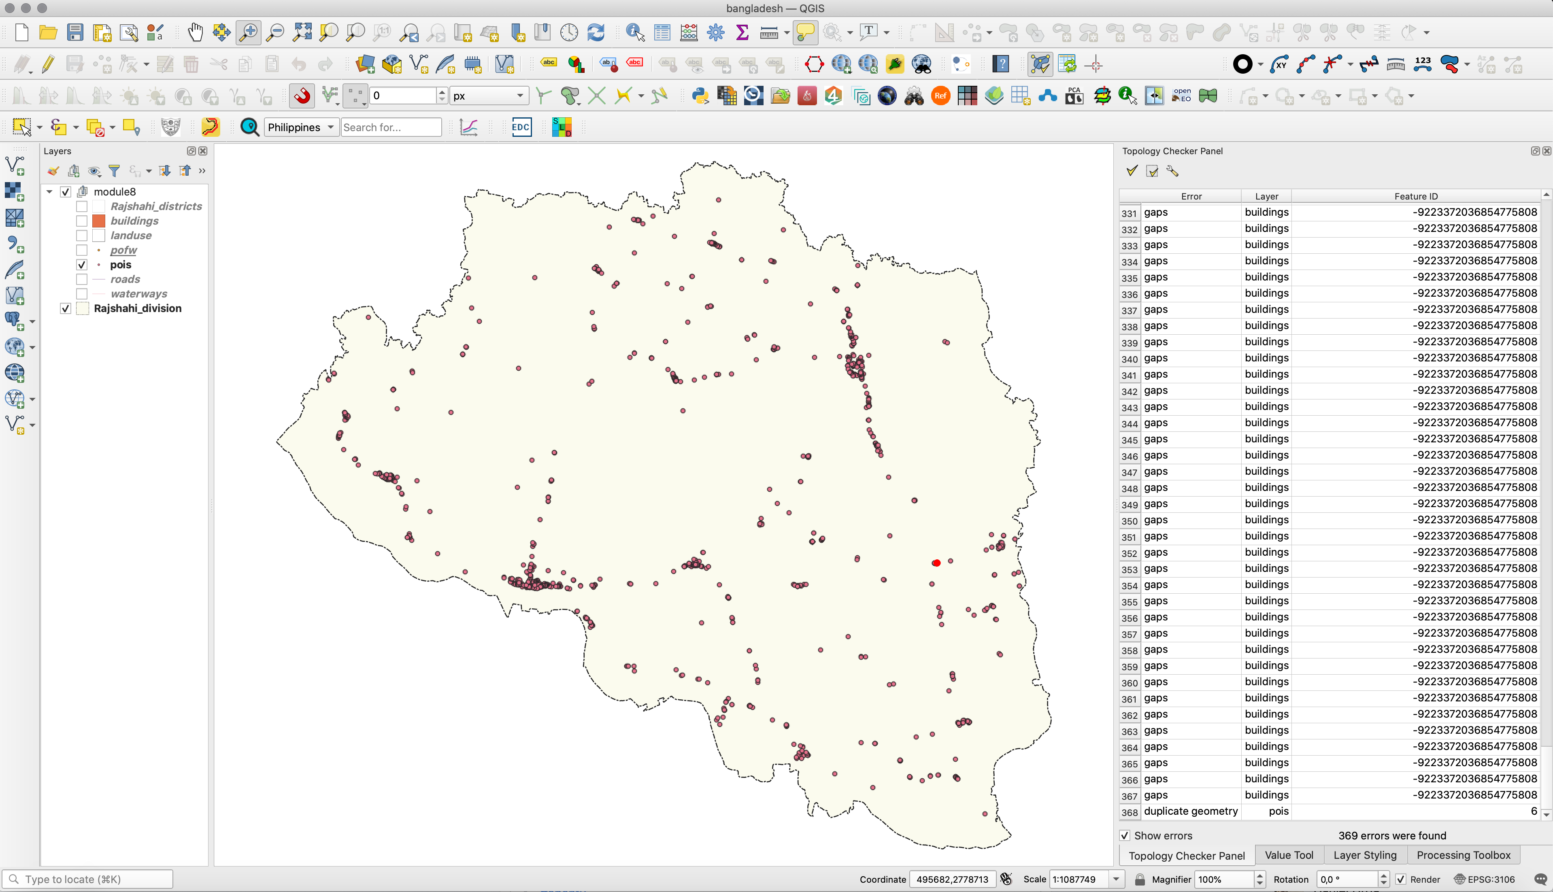Hide the pois layer
This screenshot has height=892, width=1553.
[x=81, y=265]
